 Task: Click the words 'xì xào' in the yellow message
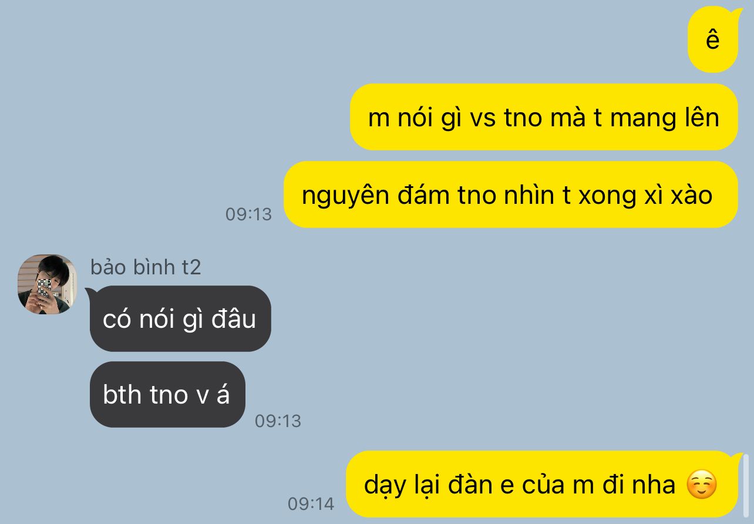pos(675,195)
